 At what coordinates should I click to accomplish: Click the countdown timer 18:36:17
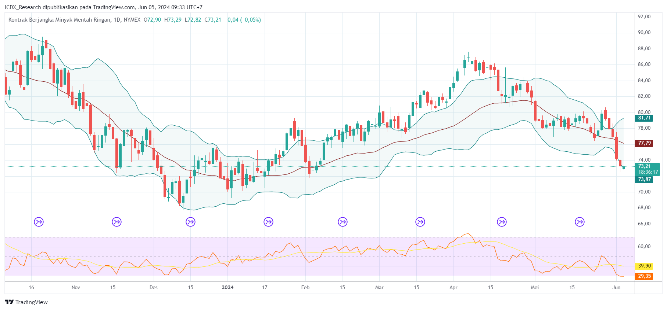coord(648,172)
